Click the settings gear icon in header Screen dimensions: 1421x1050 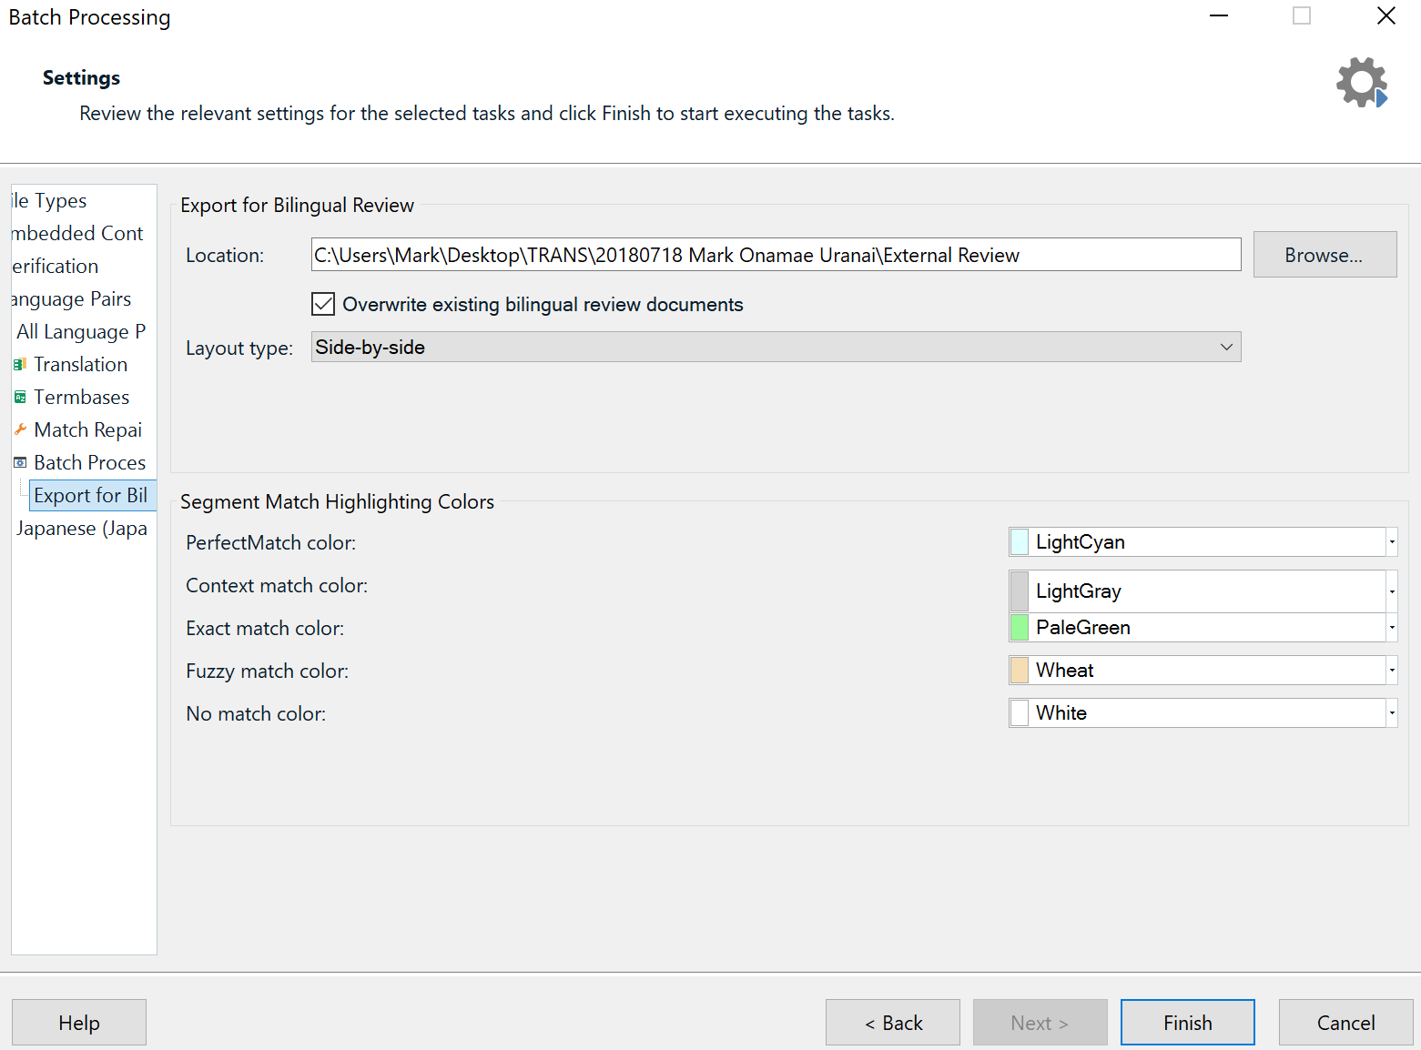1361,83
